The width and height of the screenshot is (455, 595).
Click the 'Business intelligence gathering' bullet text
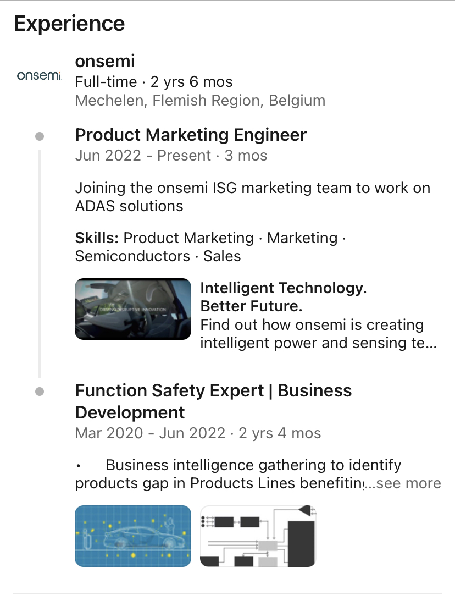[253, 465]
